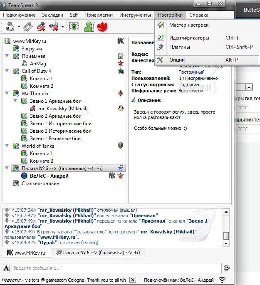The width and height of the screenshot is (260, 285).
Task: Open the Инструменты menu
Action: pyautogui.click(x=135, y=15)
